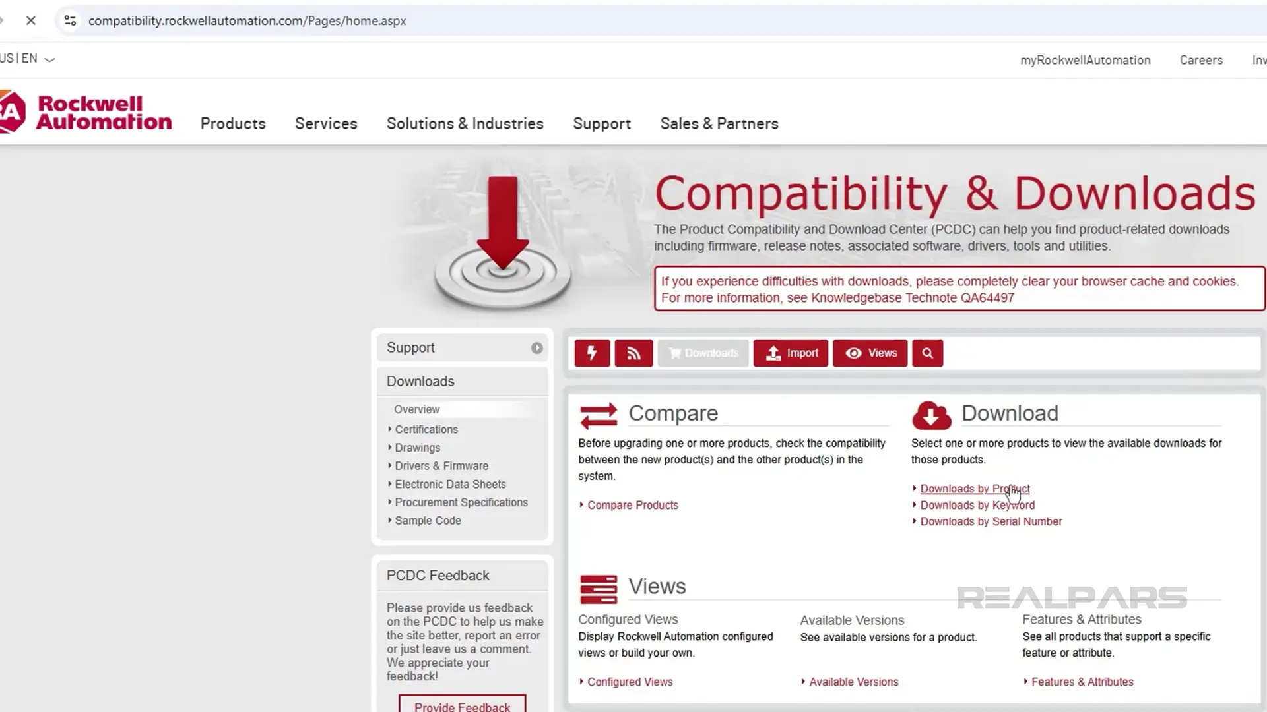Open the US | EN language dropdown
Viewport: 1267px width, 712px height.
click(x=27, y=59)
